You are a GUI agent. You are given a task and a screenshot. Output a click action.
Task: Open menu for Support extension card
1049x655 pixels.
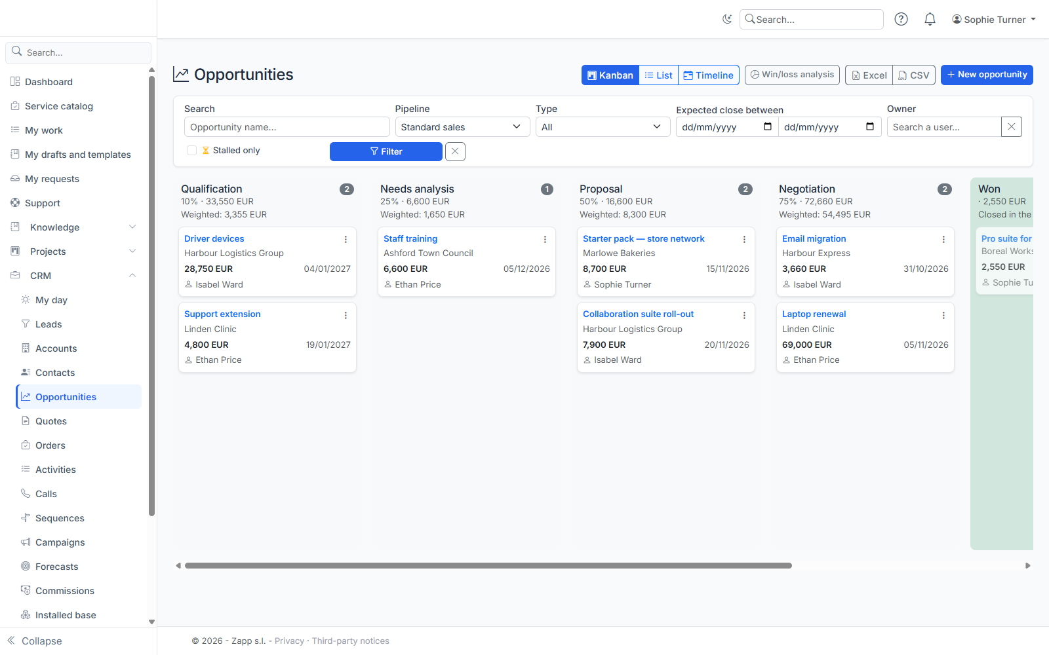point(346,316)
